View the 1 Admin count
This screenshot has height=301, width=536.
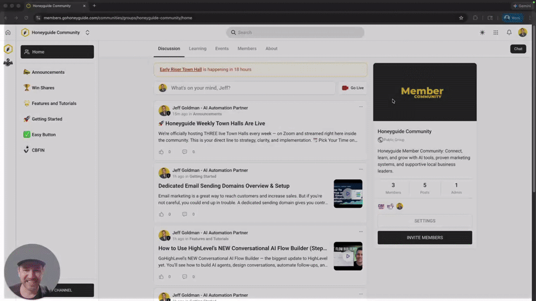(x=456, y=188)
